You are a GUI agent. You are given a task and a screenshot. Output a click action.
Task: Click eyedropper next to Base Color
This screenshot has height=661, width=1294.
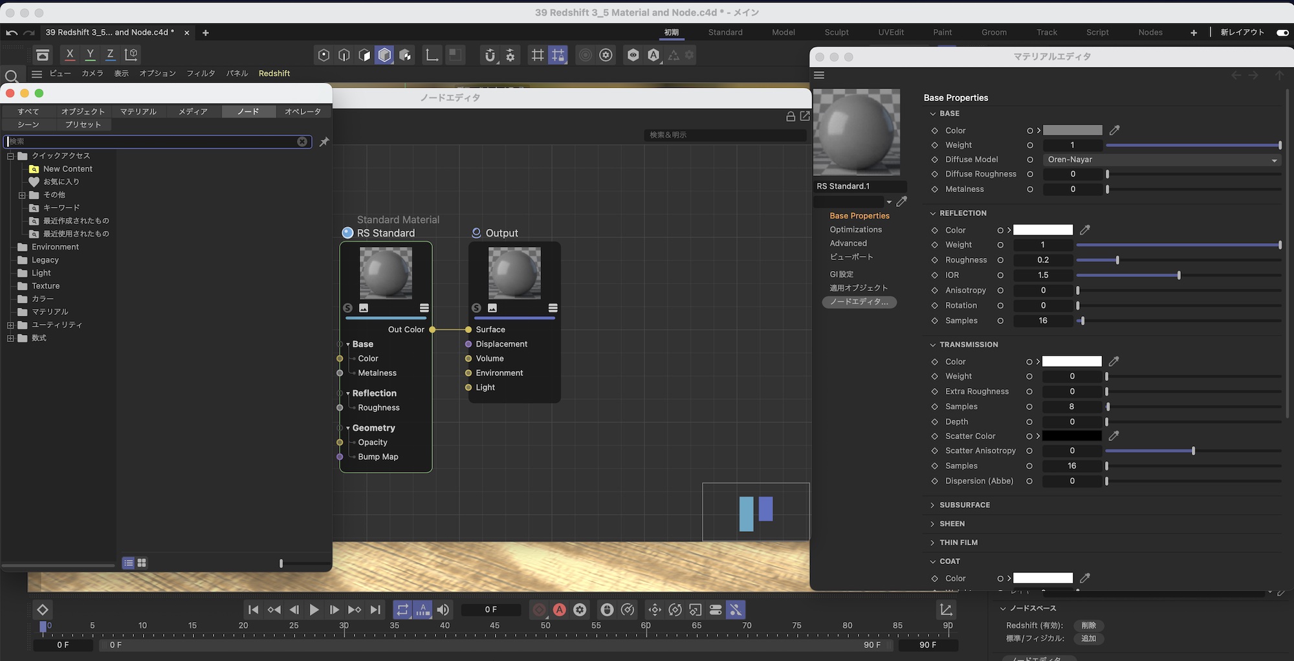1114,131
